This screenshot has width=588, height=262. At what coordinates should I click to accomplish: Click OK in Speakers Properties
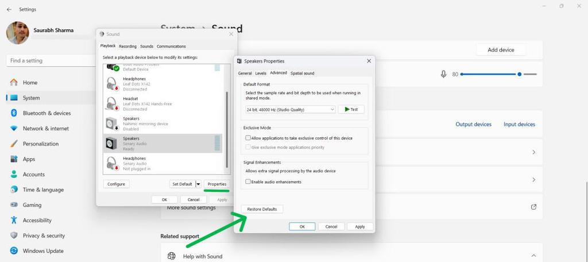302,227
